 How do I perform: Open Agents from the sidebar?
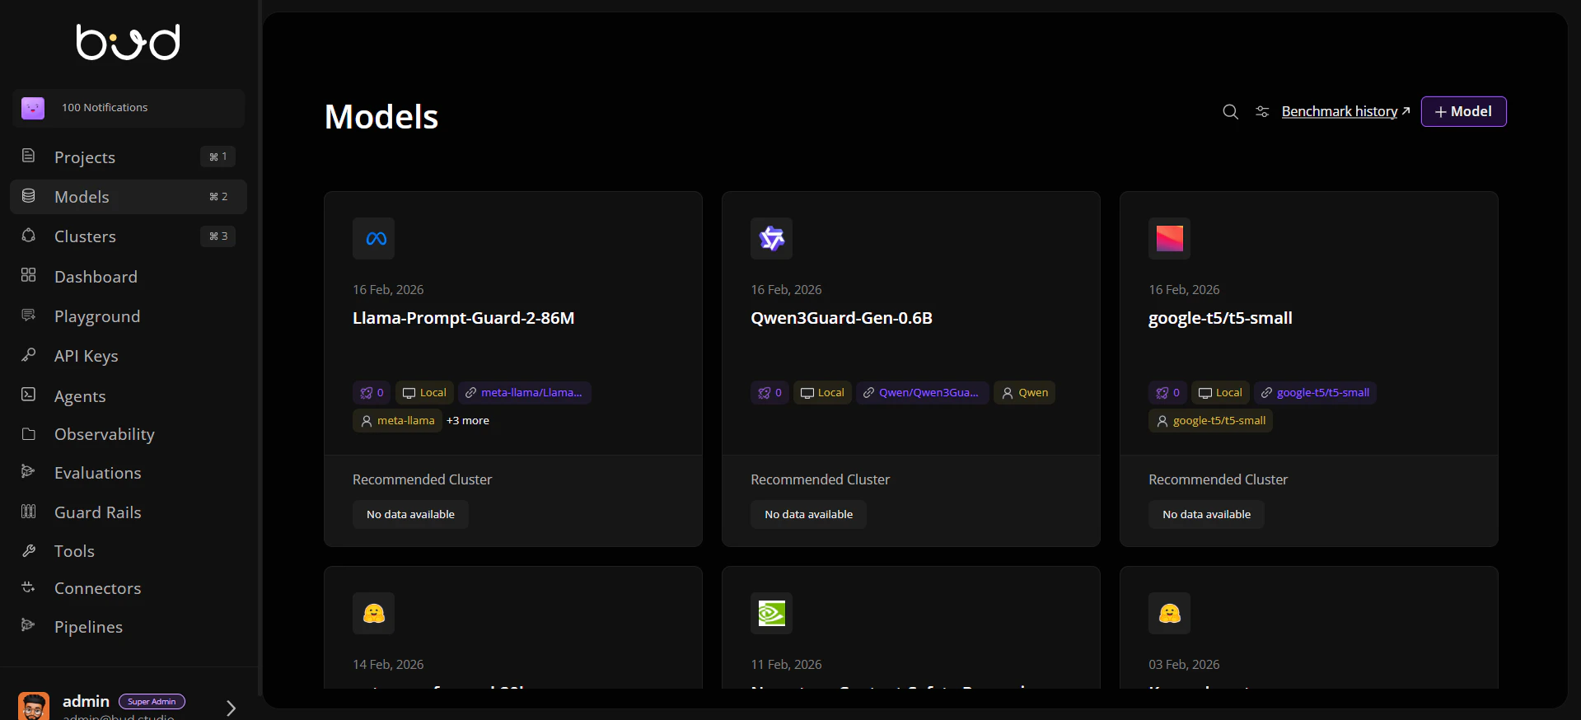[129, 396]
